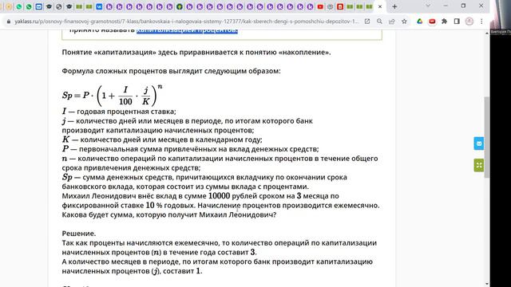Switch to the YouTube tab
The height and width of the screenshot is (287, 511).
click(x=320, y=6)
